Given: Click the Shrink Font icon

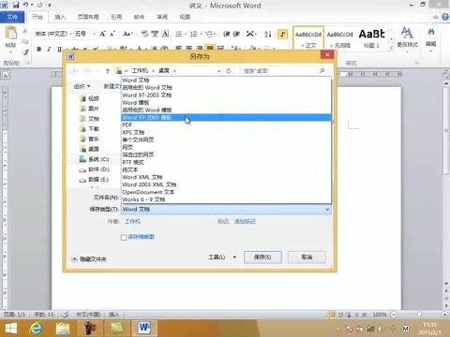Looking at the screenshot, I should 112,34.
